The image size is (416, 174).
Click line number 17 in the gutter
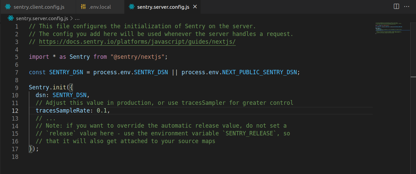pos(15,149)
